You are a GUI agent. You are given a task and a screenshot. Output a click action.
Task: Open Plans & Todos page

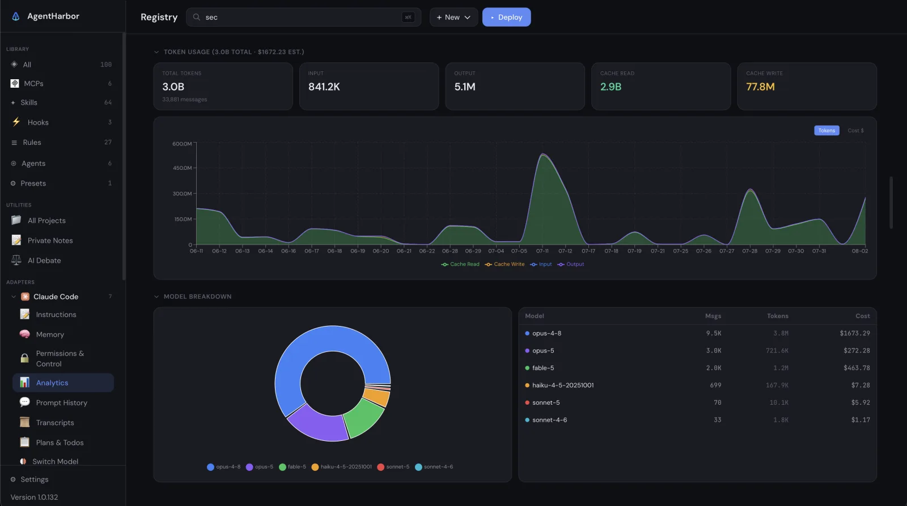tap(63, 442)
